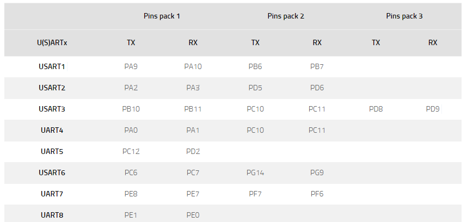This screenshot has width=467, height=222.
Task: Click the USART3 row label
Action: pyautogui.click(x=52, y=109)
